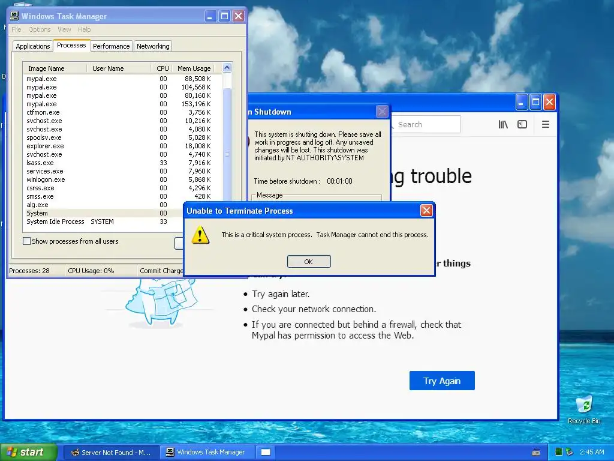The width and height of the screenshot is (614, 461).
Task: Select the csrss.exe process row
Action: [122, 188]
